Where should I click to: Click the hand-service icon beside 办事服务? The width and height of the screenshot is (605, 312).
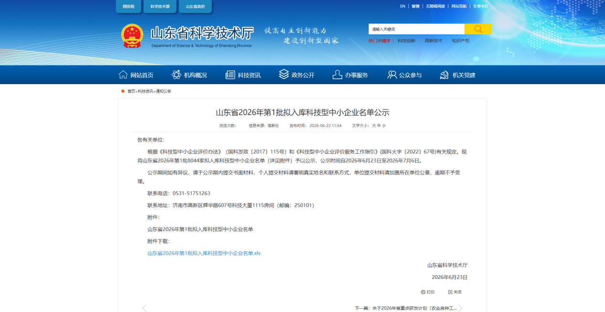[x=338, y=75]
